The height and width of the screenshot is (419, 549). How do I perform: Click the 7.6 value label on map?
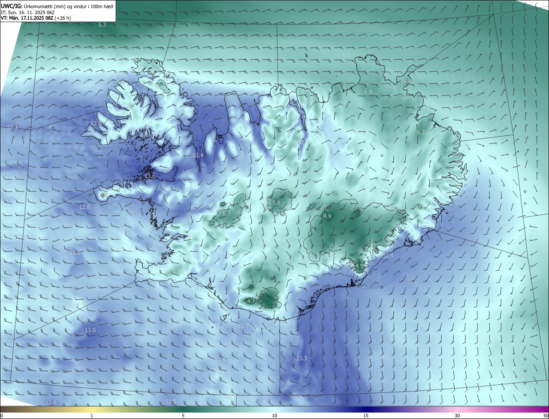click(177, 271)
